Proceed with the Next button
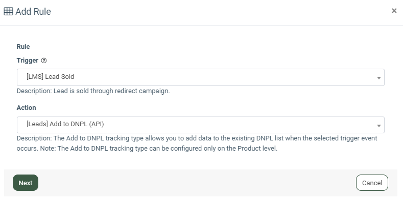The height and width of the screenshot is (202, 403). [26, 183]
